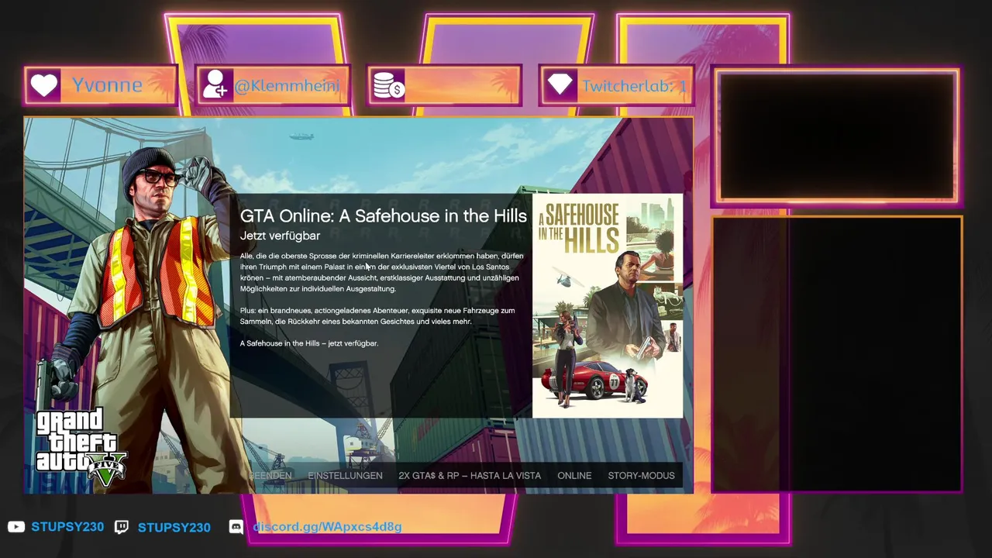Click the 'Twitcherlab: 1' label

635,85
